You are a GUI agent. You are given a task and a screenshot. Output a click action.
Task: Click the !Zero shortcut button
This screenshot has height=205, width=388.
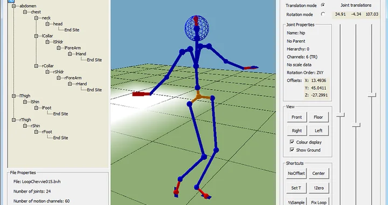[x=318, y=188]
